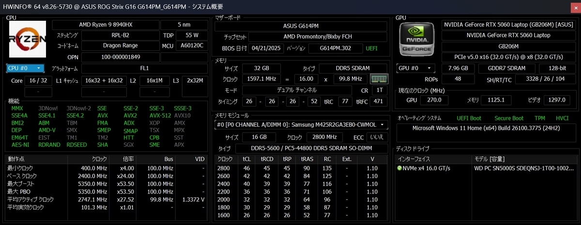The height and width of the screenshot is (225, 581).
Task: Click the L2 cache 16x1M value
Action: [154, 80]
